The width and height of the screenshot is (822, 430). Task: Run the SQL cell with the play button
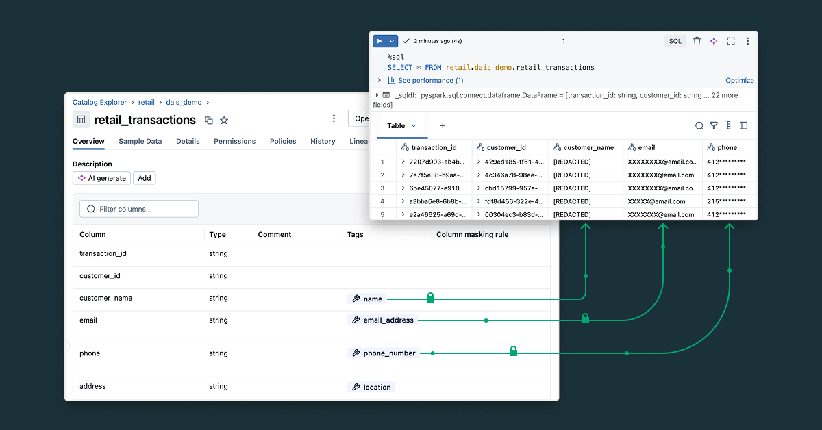pyautogui.click(x=380, y=41)
